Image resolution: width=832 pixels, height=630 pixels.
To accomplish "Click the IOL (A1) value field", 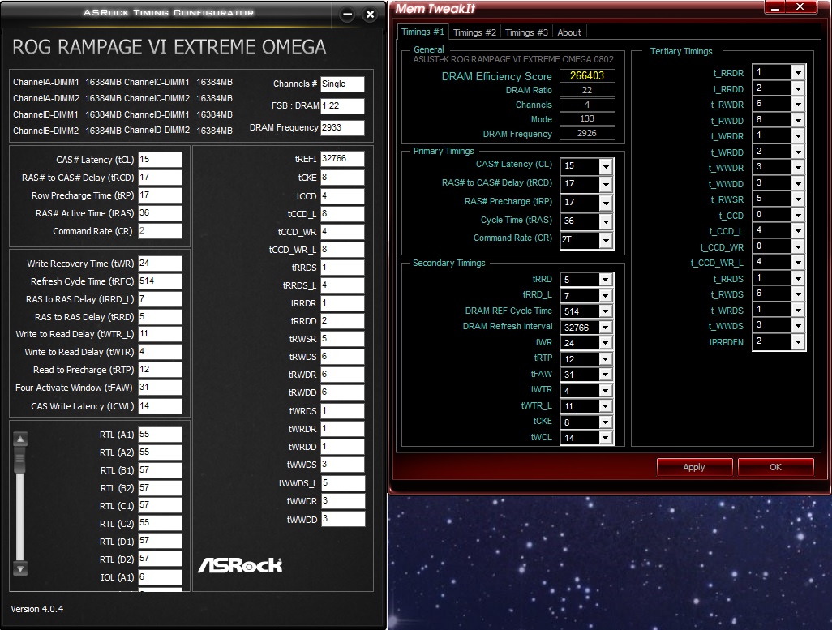I will (x=160, y=577).
